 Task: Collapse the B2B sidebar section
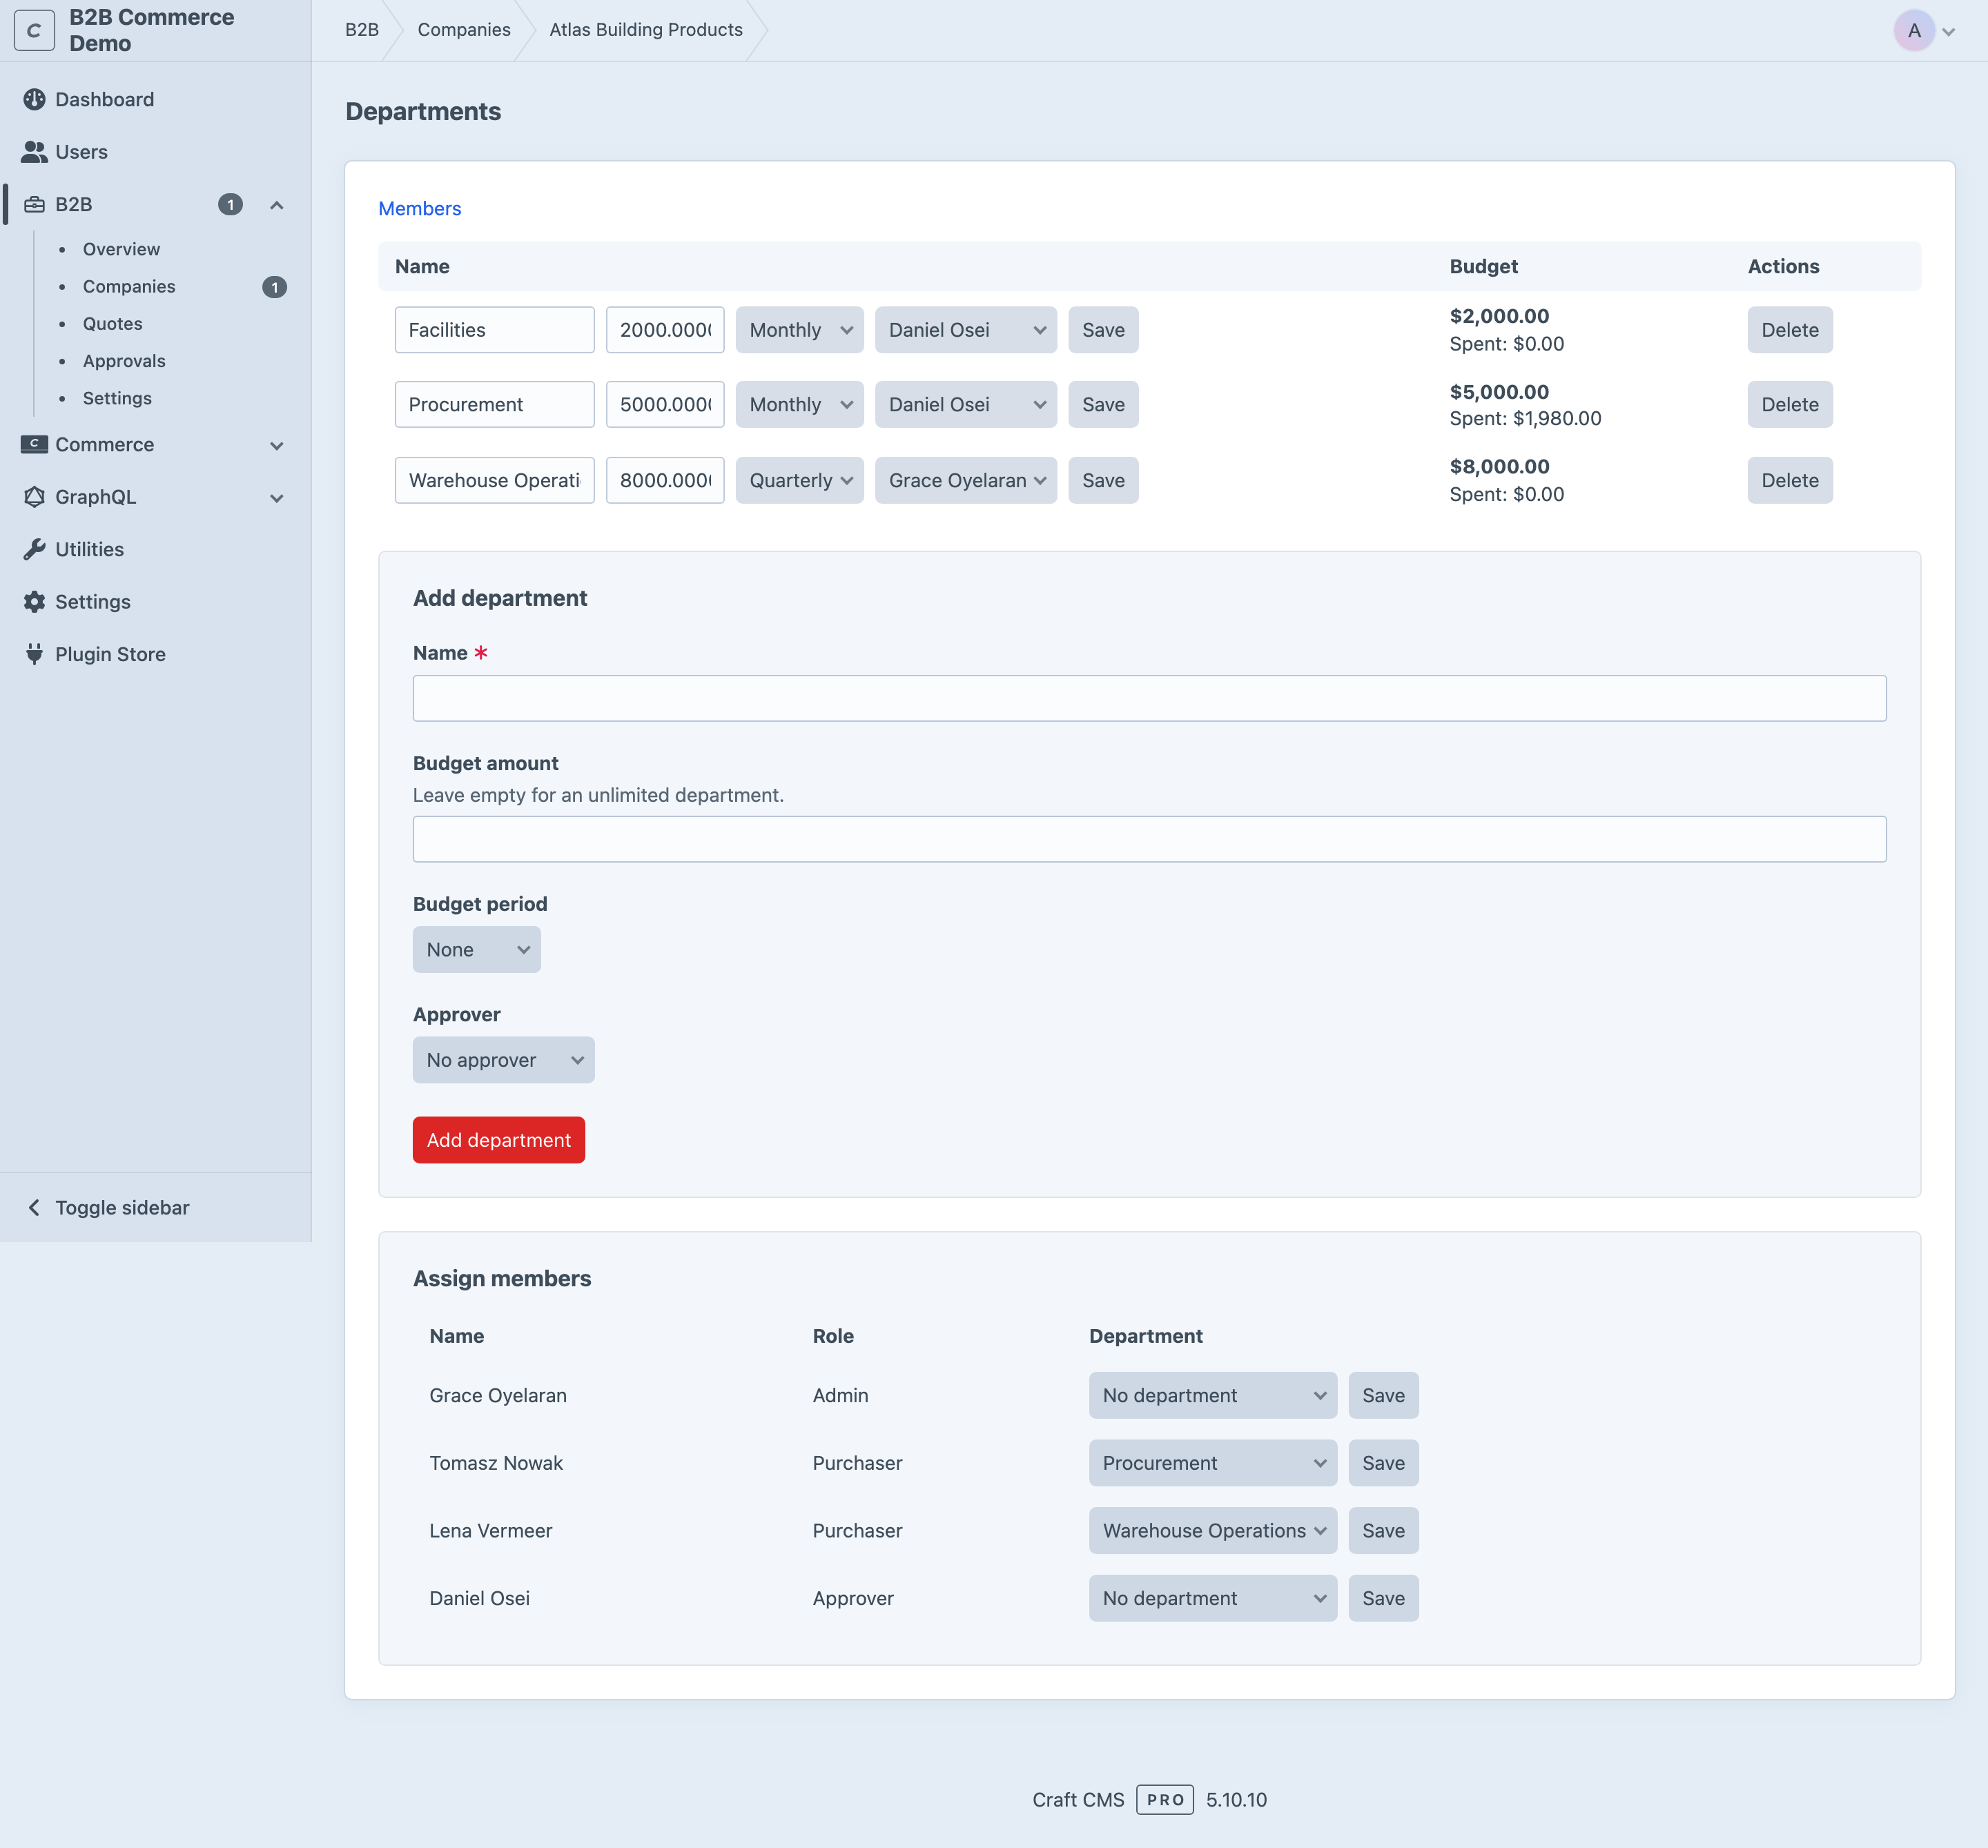click(277, 205)
